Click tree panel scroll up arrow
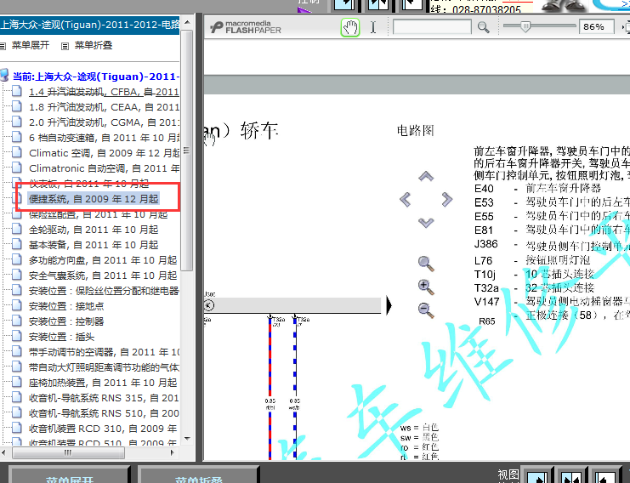Image resolution: width=630 pixels, height=483 pixels. 187,22
